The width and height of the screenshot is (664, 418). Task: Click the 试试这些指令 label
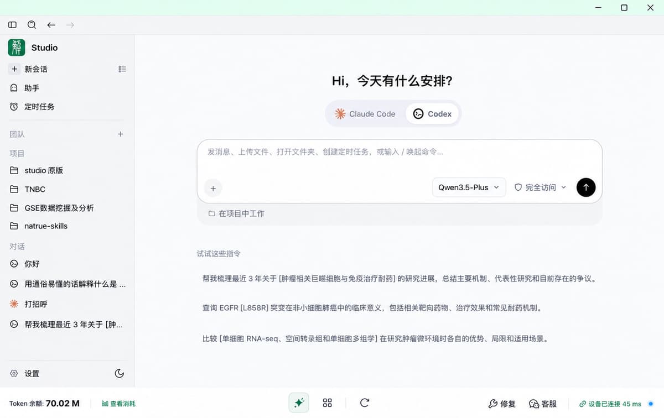click(219, 254)
